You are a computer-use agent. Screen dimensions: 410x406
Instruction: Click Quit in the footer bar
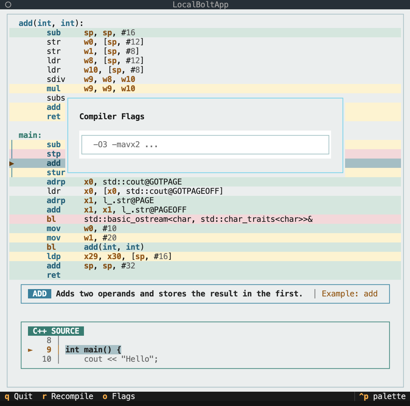[19, 396]
